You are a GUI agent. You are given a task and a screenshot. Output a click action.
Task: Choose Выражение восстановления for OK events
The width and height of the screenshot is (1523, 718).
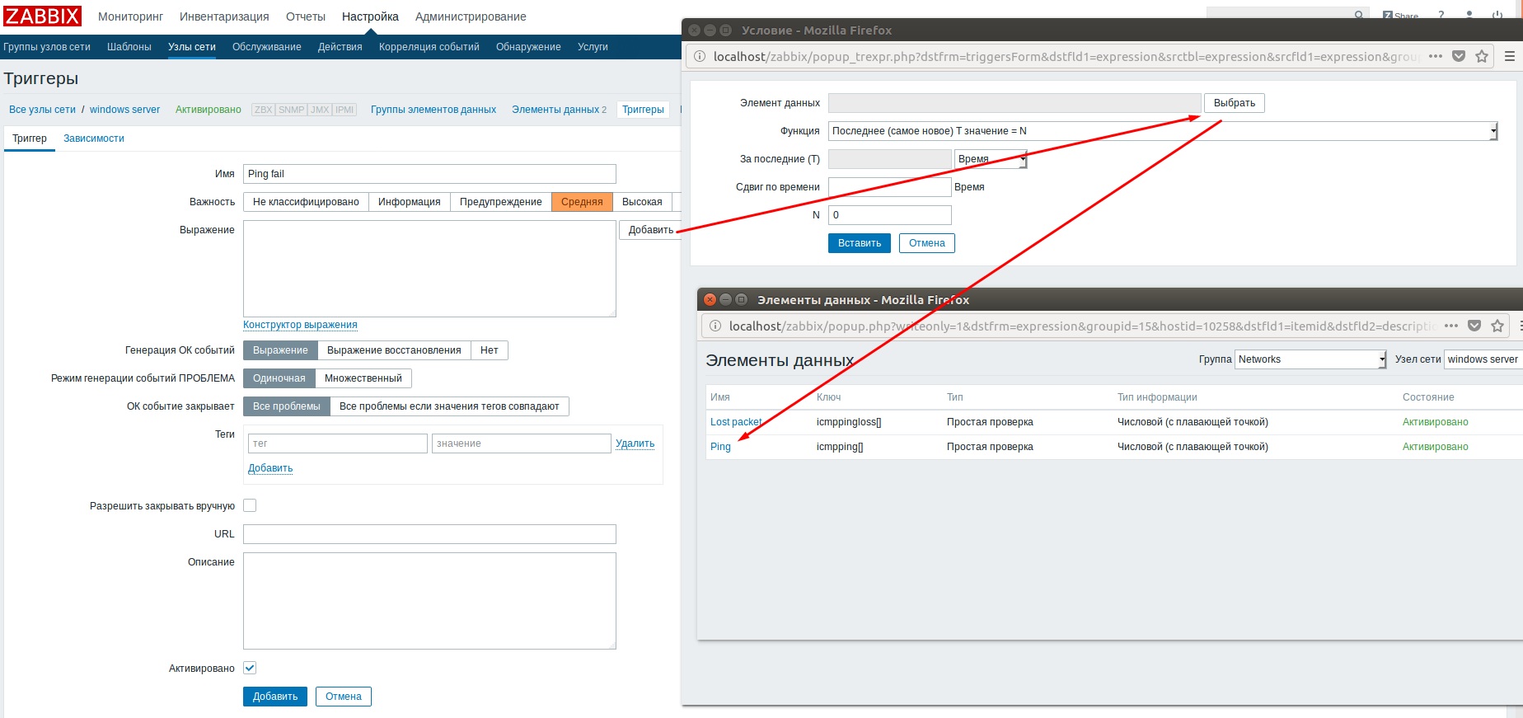(x=394, y=350)
